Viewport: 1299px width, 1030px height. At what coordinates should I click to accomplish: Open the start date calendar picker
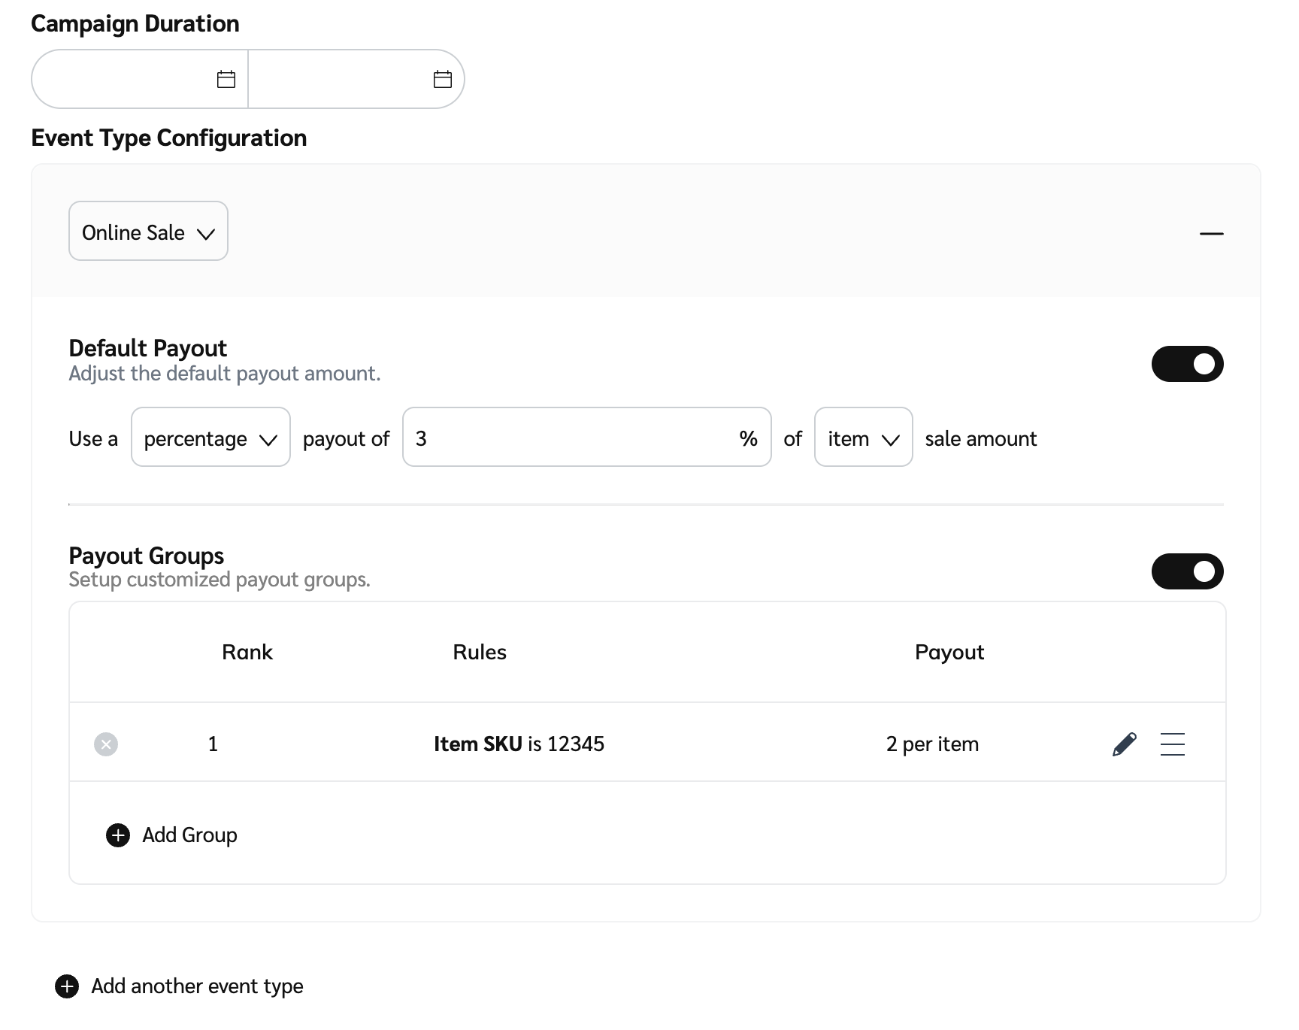pyautogui.click(x=226, y=79)
